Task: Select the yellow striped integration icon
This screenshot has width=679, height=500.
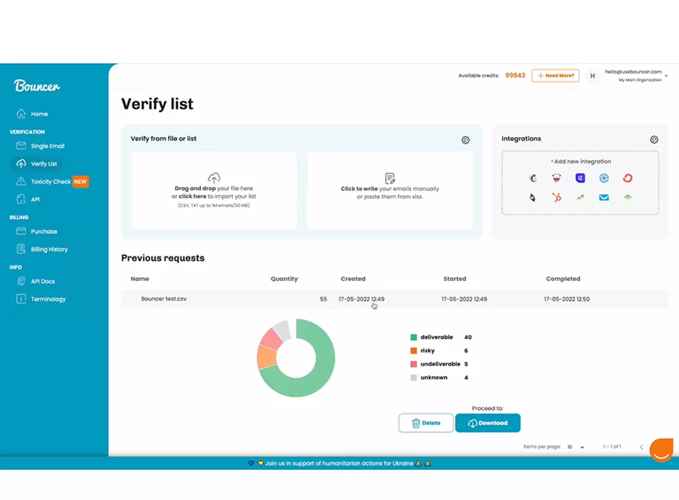Action: click(x=580, y=198)
